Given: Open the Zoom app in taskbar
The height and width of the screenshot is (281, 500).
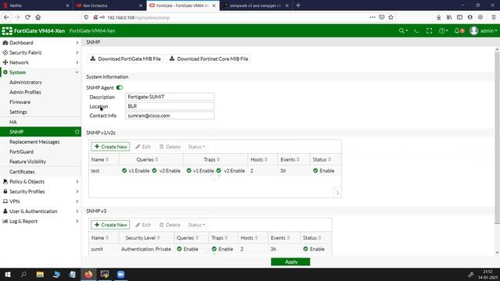Looking at the screenshot, I should [121, 274].
